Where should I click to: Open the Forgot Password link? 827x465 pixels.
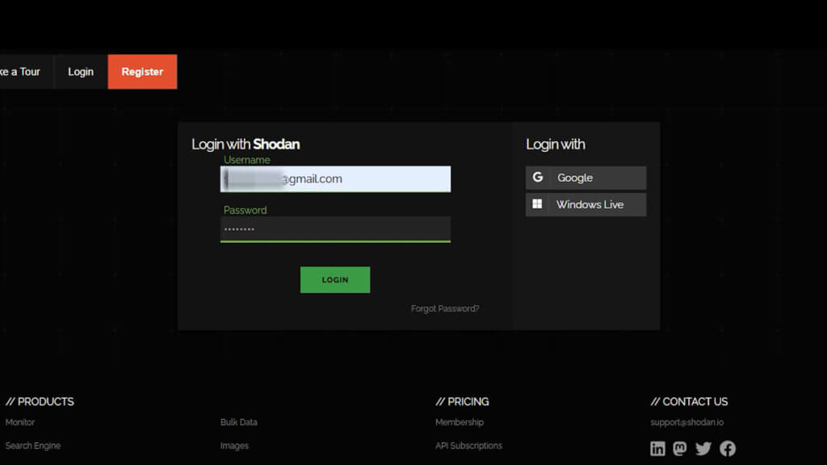coord(445,308)
